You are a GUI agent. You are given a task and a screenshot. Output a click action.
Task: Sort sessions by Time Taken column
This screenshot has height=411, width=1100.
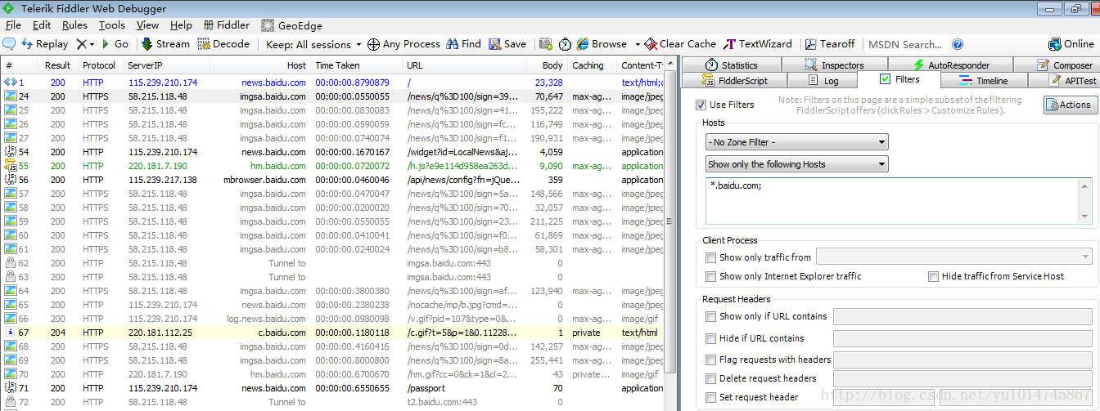356,65
